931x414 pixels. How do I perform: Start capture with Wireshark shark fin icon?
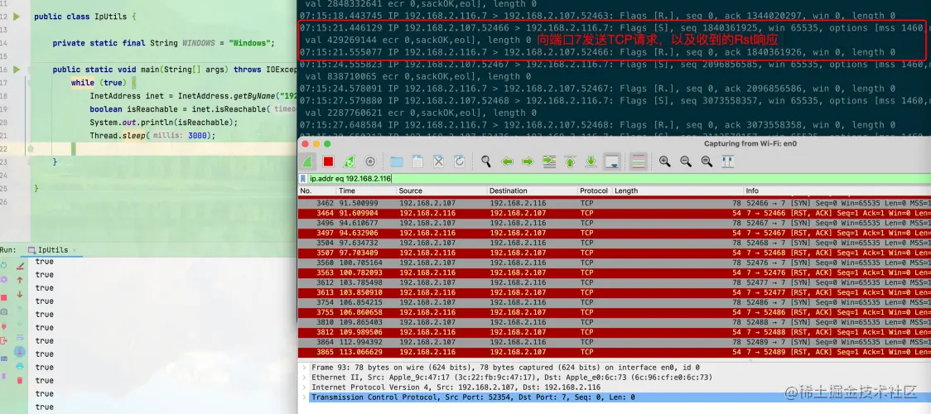tap(307, 161)
